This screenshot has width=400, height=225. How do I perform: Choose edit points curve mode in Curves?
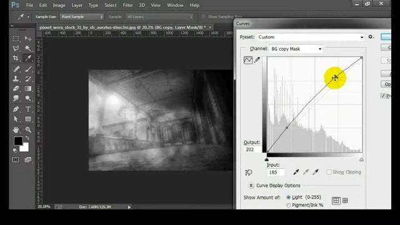(248, 60)
